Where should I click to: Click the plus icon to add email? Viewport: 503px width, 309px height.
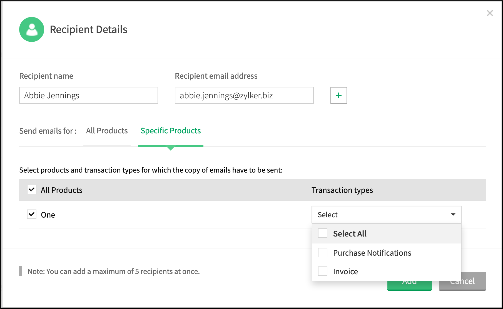click(x=338, y=95)
